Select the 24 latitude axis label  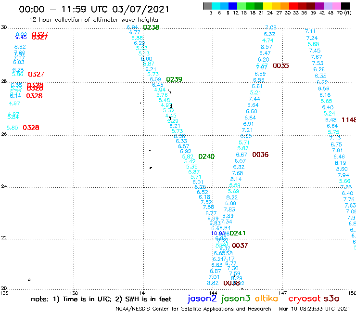tap(4, 186)
